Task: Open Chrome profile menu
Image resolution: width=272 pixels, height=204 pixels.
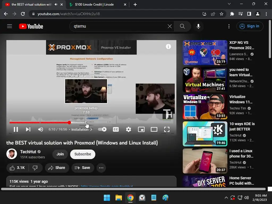Action: tap(257, 14)
